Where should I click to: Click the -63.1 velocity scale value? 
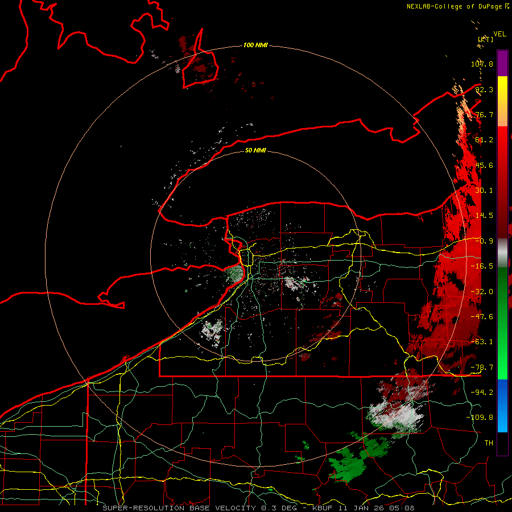click(x=482, y=342)
